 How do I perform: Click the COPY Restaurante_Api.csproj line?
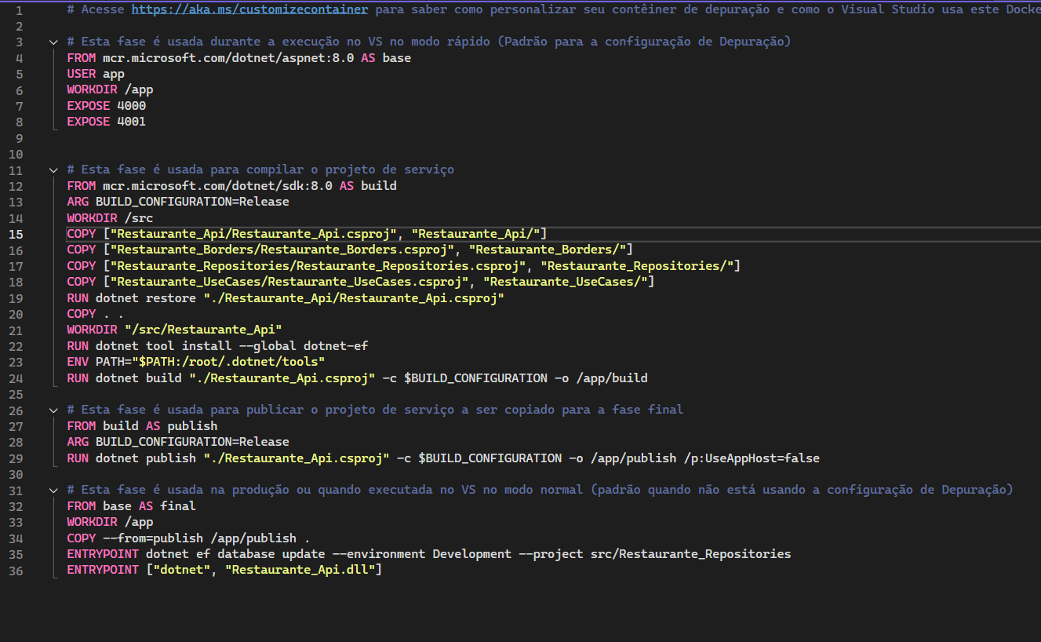click(x=307, y=234)
